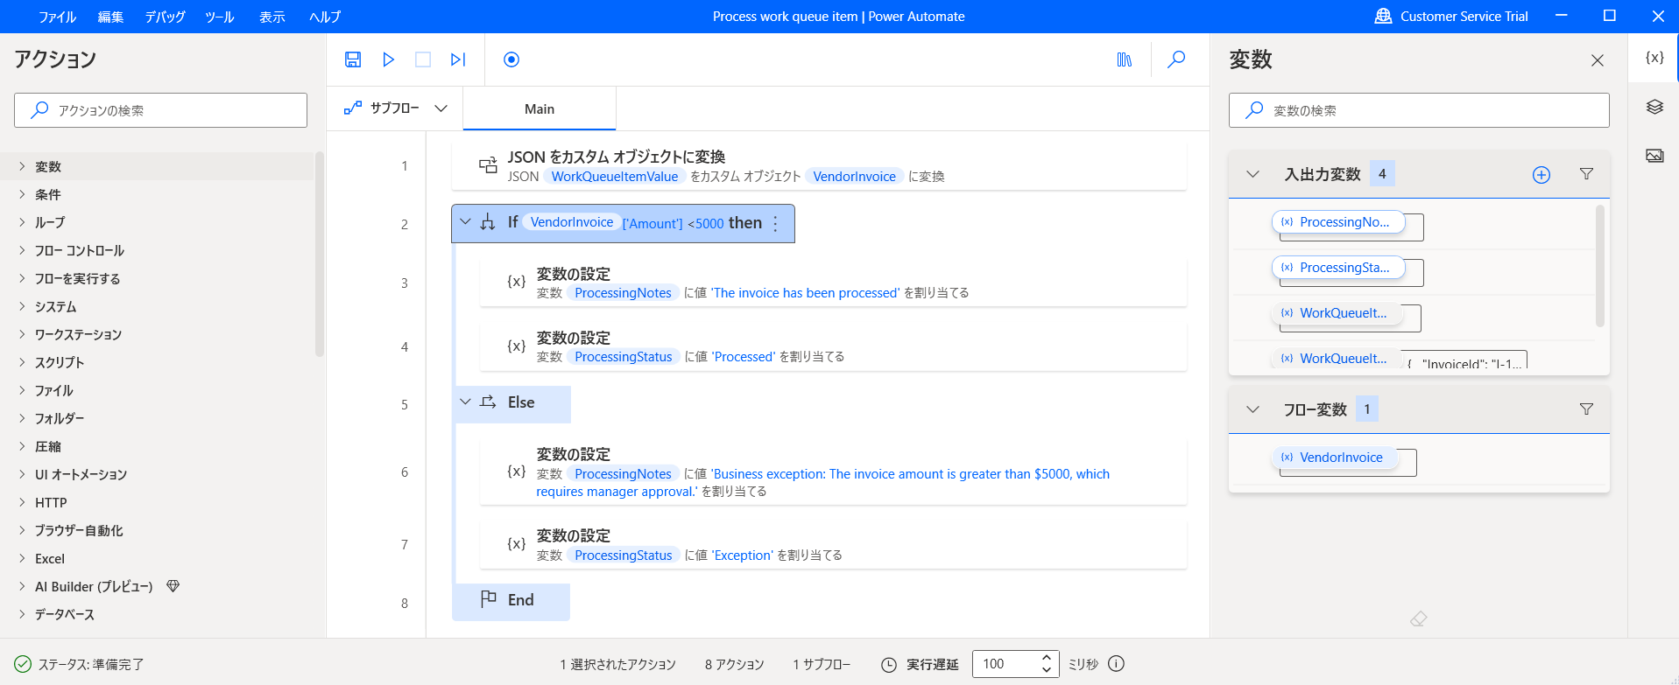Select the VendorInvoice flow variable
Viewport: 1679px width, 685px height.
pos(1334,458)
